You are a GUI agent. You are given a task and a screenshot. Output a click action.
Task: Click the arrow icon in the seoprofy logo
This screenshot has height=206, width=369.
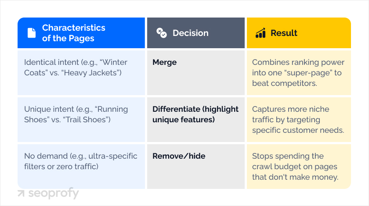tap(21, 194)
